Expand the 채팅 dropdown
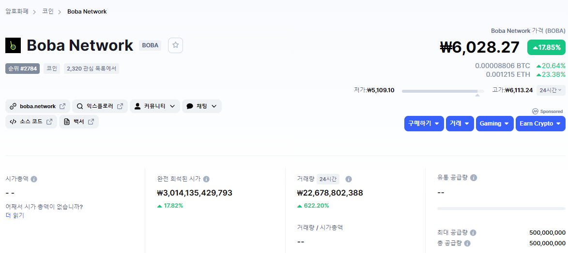 pos(202,106)
